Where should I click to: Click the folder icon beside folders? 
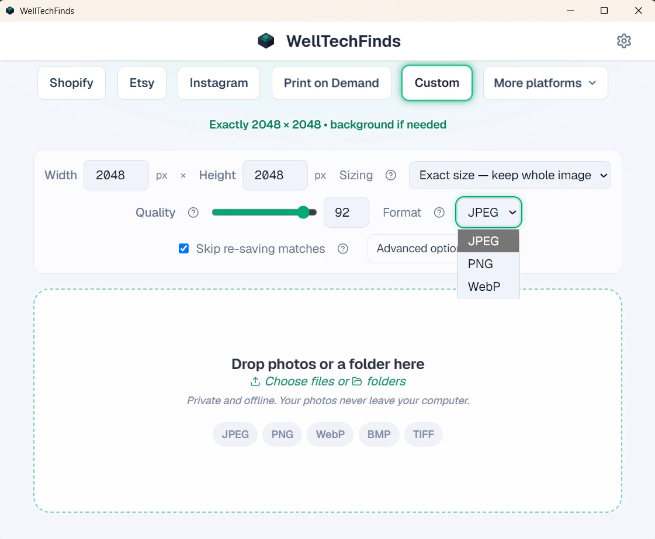357,381
